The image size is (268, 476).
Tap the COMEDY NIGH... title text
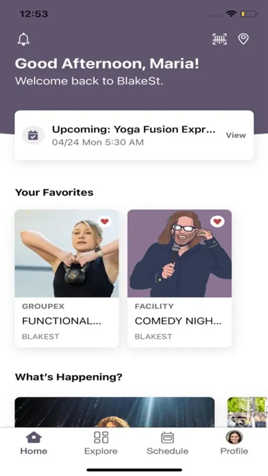(x=178, y=321)
